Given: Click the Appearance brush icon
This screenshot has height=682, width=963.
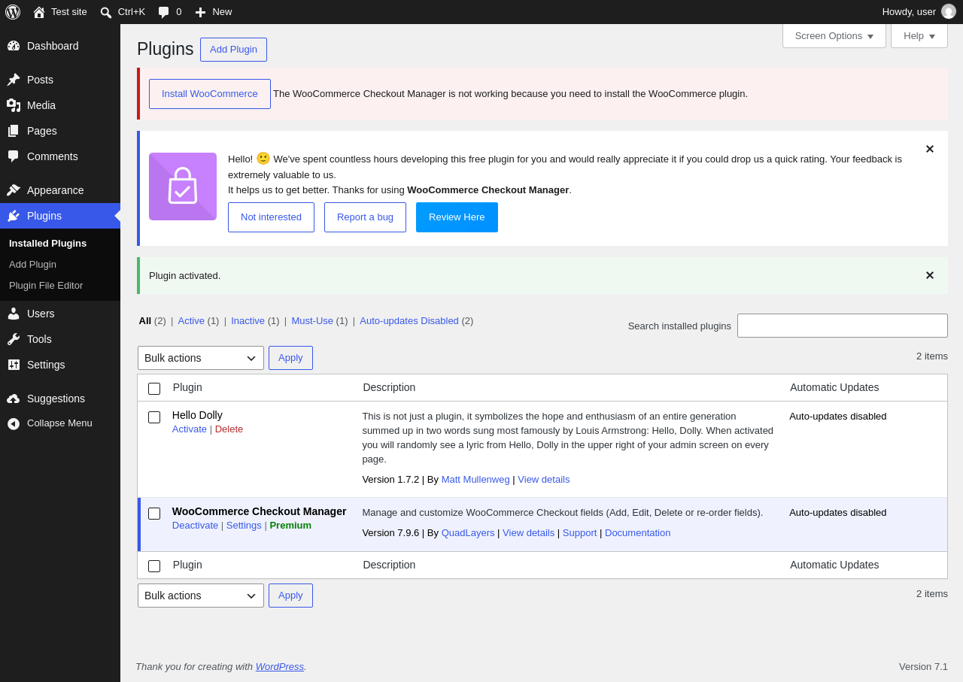Looking at the screenshot, I should click(x=14, y=190).
